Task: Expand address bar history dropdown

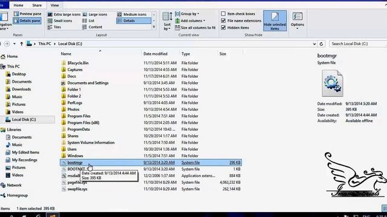Action: 314,44
